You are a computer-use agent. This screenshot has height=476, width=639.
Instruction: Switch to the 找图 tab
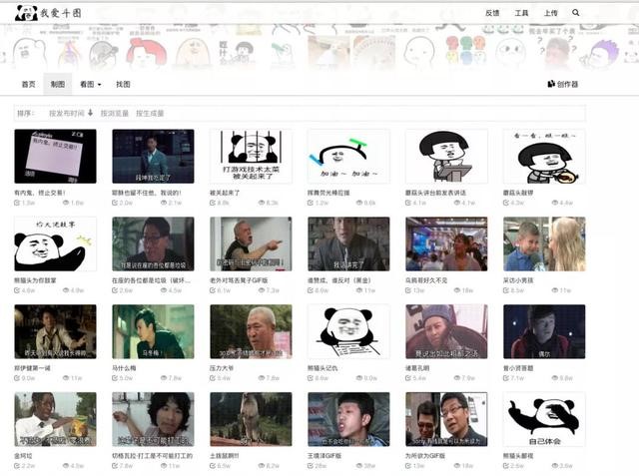123,85
